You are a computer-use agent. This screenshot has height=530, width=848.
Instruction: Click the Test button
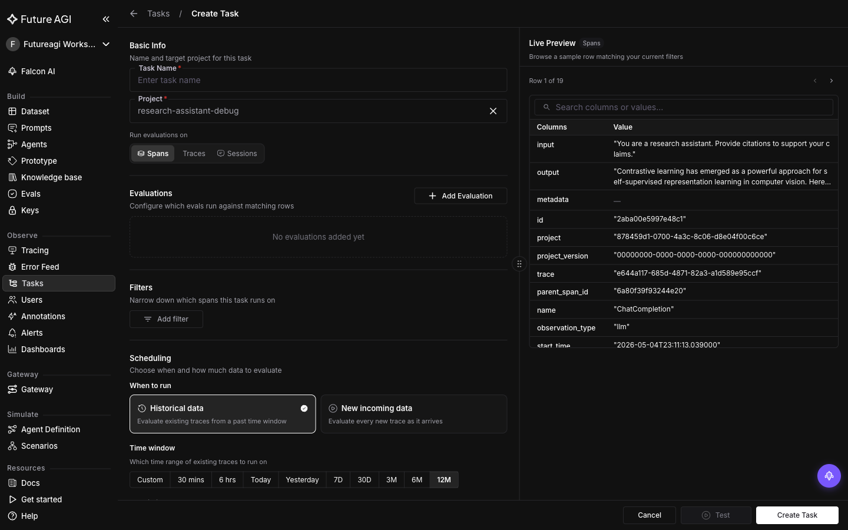tap(716, 515)
